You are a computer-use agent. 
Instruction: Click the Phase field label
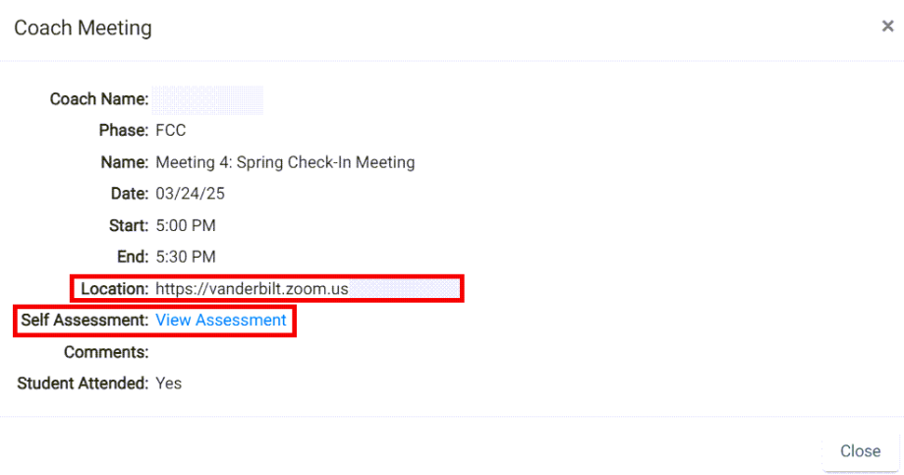[x=124, y=131]
